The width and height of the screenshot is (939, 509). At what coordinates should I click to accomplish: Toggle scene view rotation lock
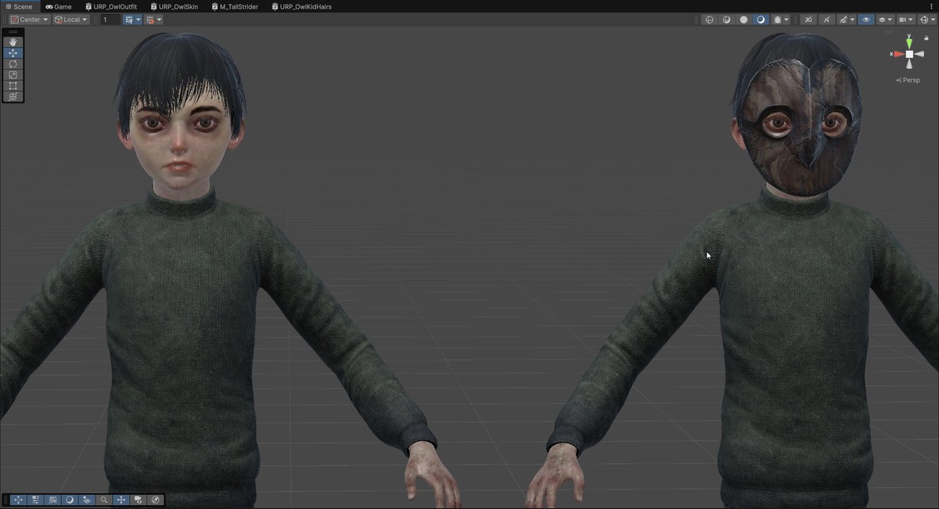coord(926,37)
